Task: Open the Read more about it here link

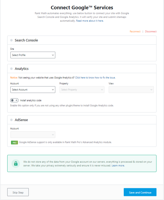Action: tap(90, 21)
